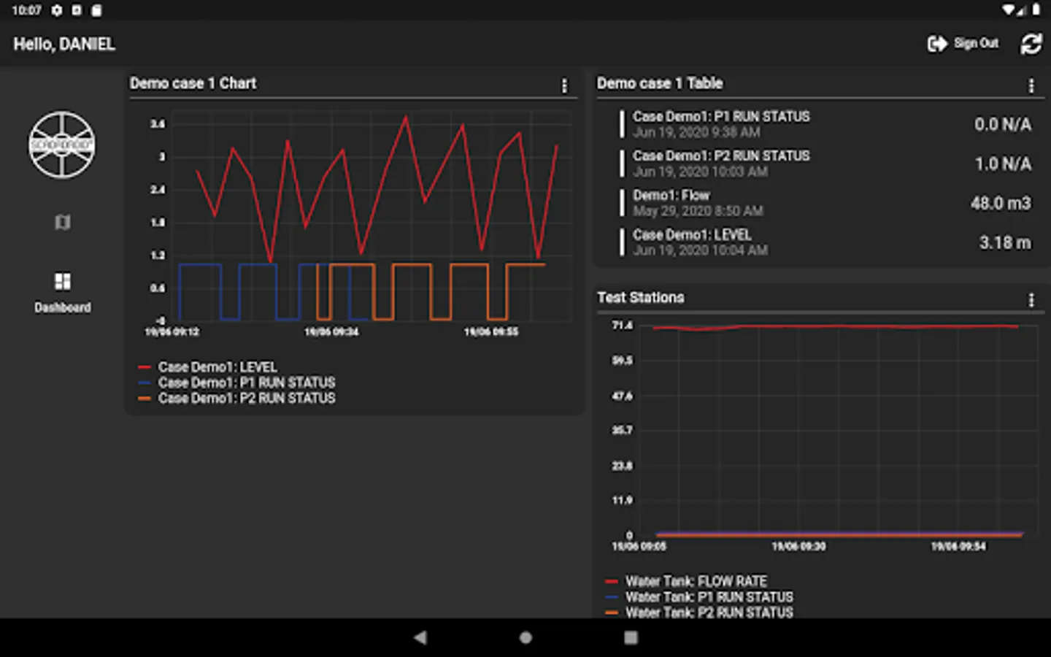Tap the battery icon in status bar
The height and width of the screenshot is (657, 1051).
tap(1036, 10)
